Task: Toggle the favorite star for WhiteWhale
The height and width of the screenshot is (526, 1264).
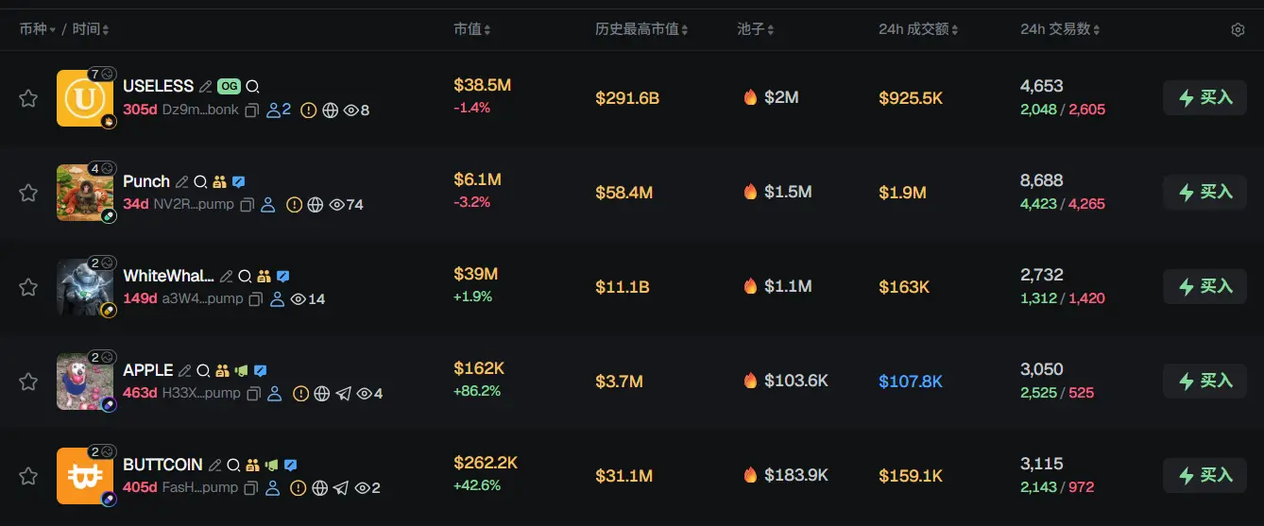Action: (x=28, y=287)
